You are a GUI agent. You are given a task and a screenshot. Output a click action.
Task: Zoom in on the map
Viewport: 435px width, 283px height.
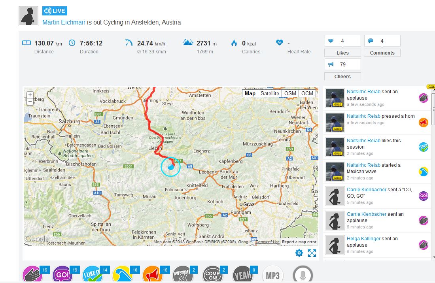[x=30, y=95]
